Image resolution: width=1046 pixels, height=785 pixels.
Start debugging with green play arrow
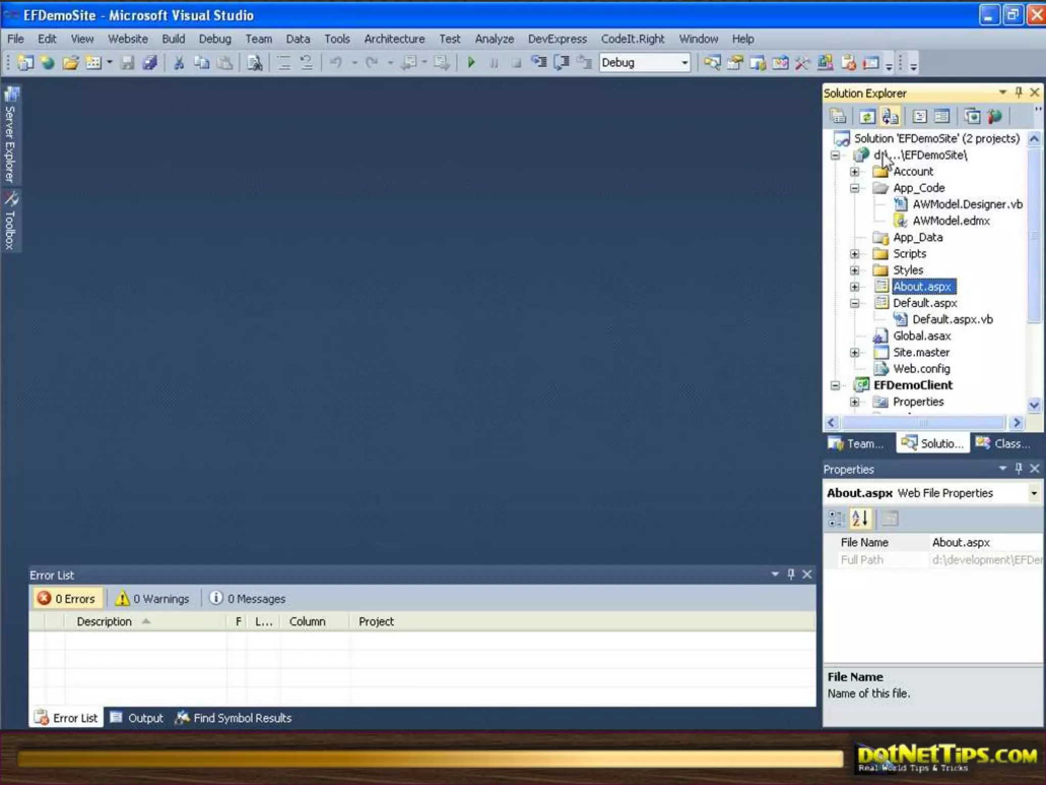(x=471, y=63)
